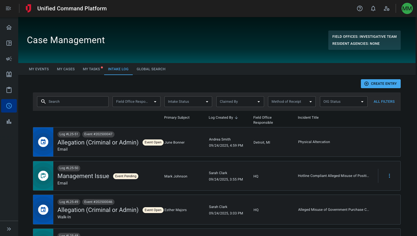
Task: Open the megaphone announcements sidebar icon
Action: tap(9, 59)
